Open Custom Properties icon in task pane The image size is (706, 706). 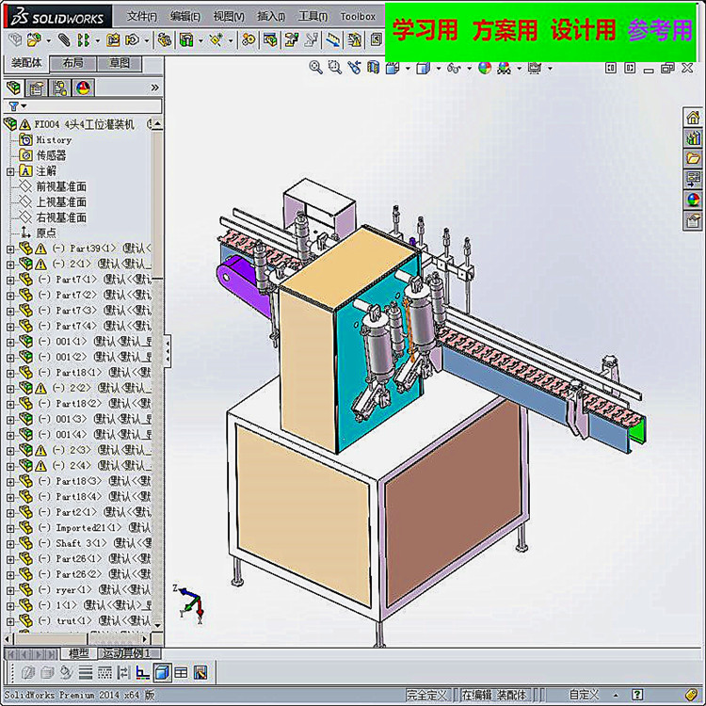coord(693,220)
